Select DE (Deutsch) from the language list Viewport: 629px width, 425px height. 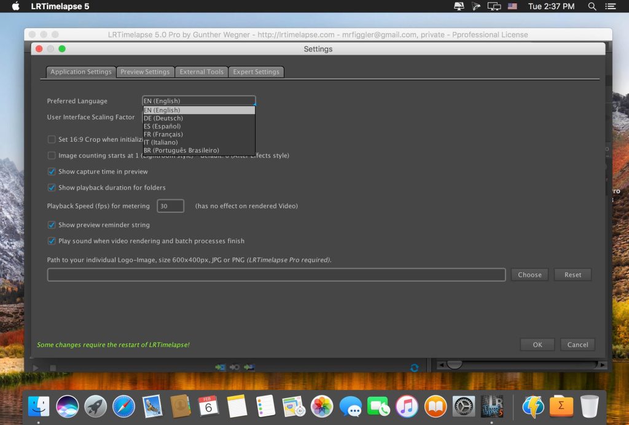point(163,118)
